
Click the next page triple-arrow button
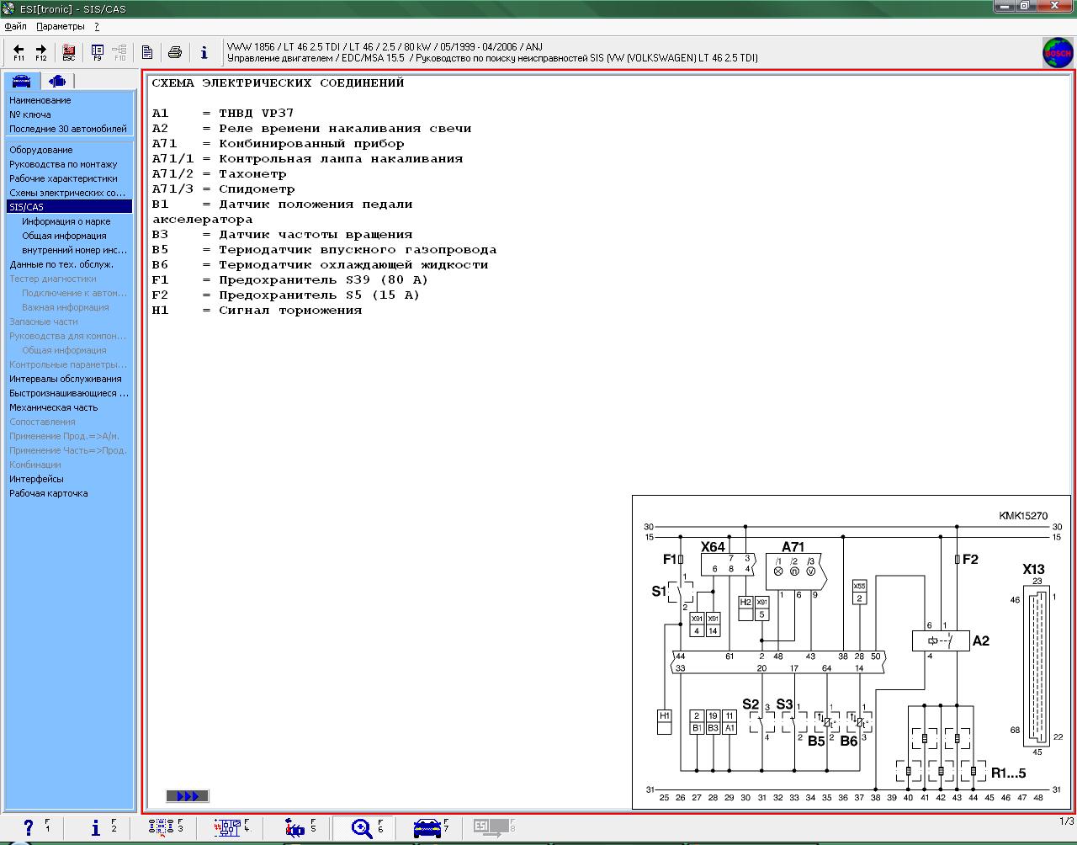pyautogui.click(x=187, y=796)
